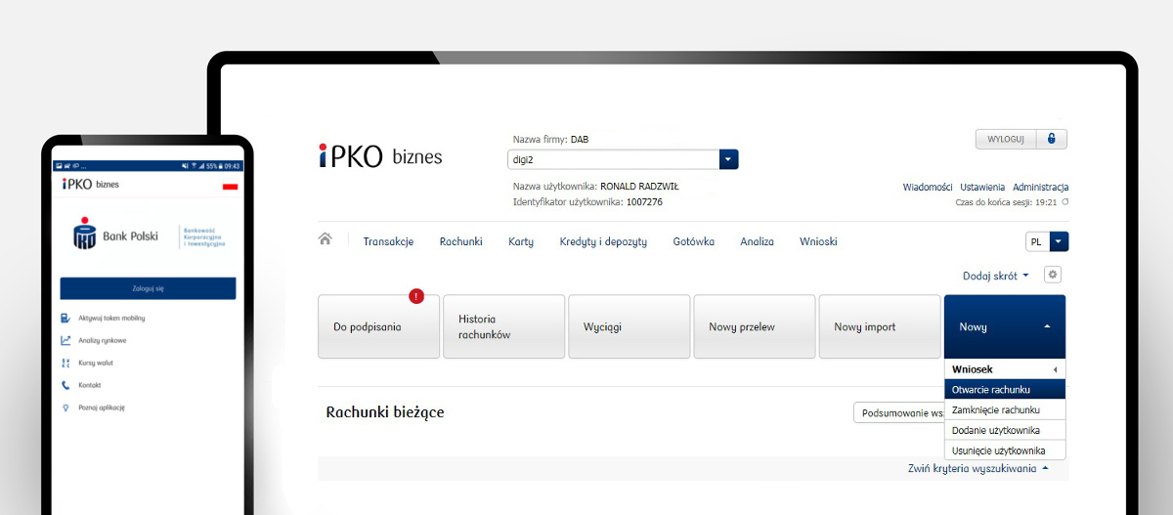The width and height of the screenshot is (1173, 515).
Task: Open the Analiza menu
Action: 757,241
